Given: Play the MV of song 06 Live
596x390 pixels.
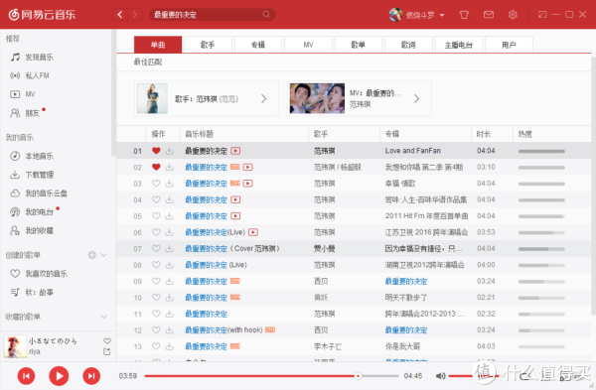Looking at the screenshot, I should [253, 232].
